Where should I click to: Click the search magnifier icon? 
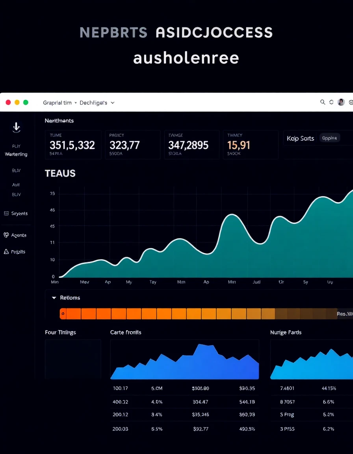(x=323, y=102)
